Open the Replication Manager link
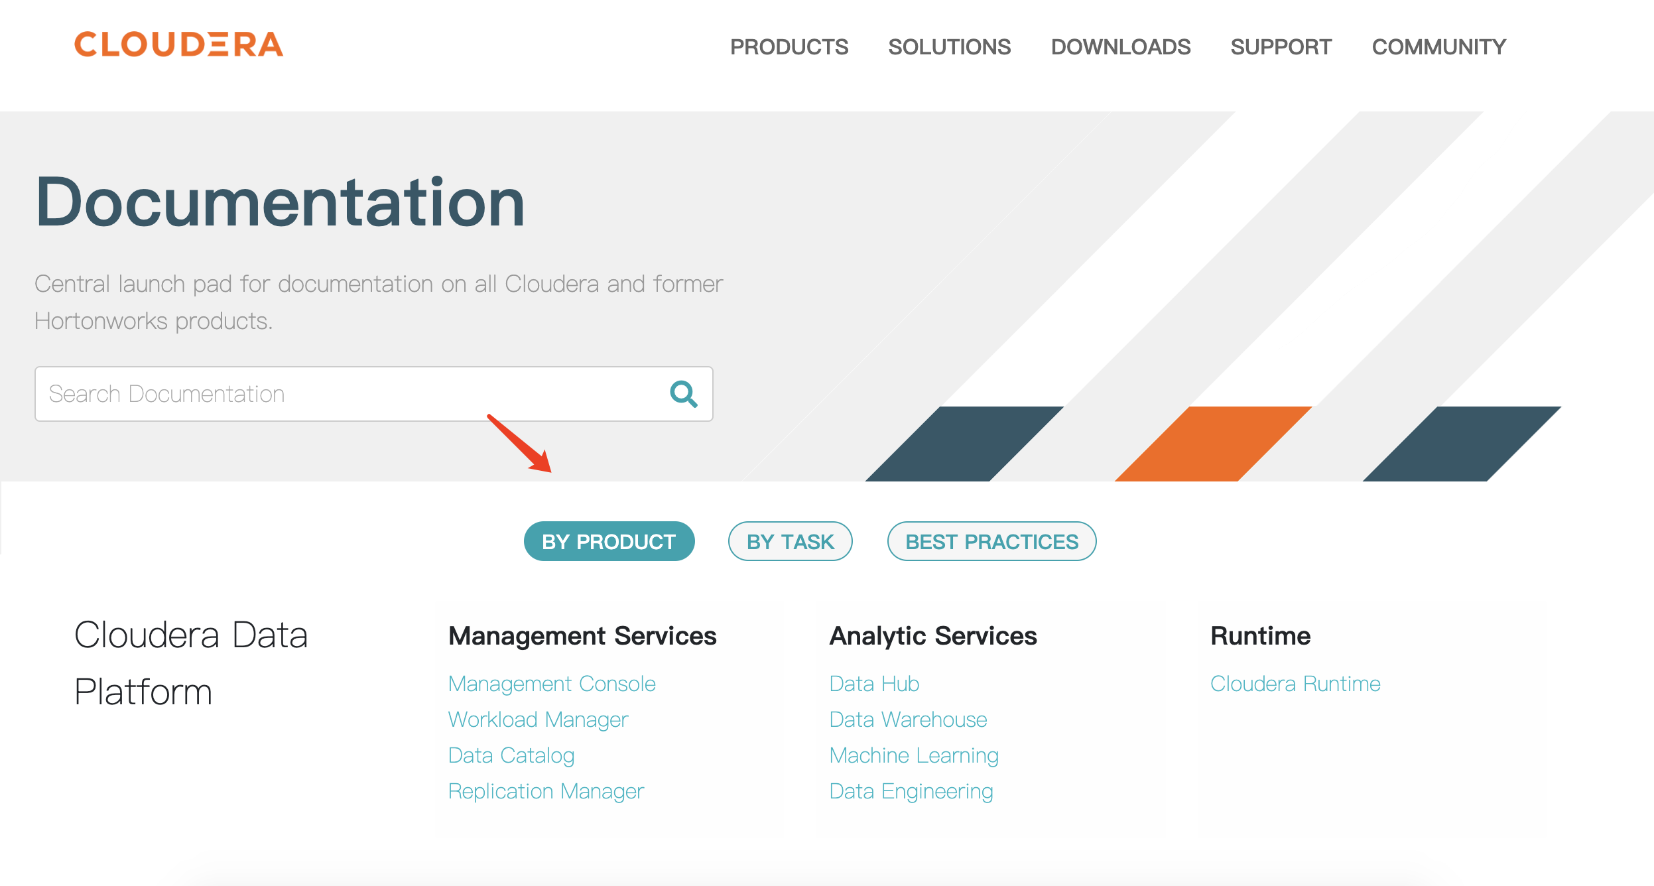 [546, 791]
